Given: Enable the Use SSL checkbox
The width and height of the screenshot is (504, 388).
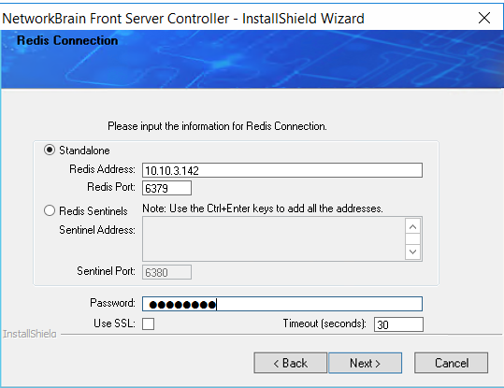Looking at the screenshot, I should [148, 323].
